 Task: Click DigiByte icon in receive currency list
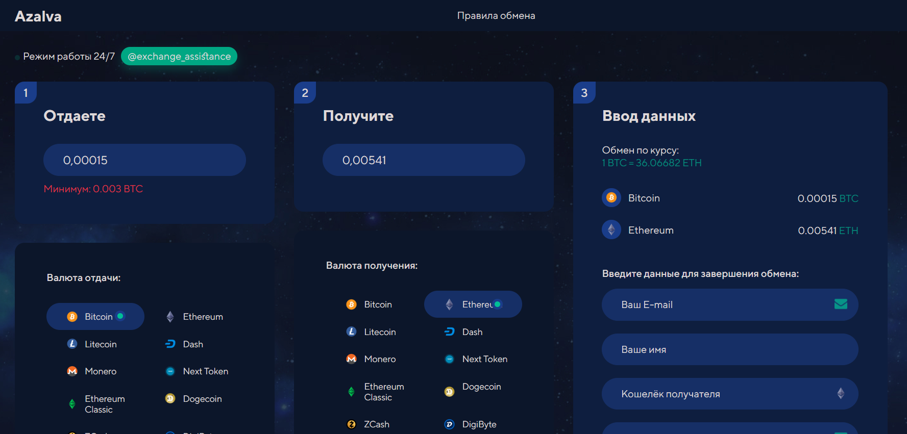click(449, 424)
